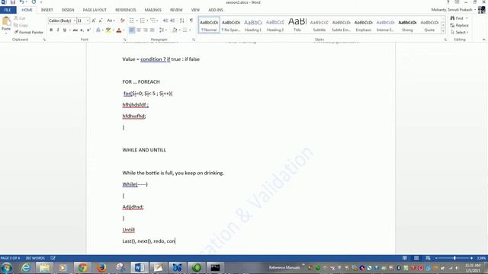Click the Shrink Font icon
Viewport: 488px width, 274px height.
(101, 21)
